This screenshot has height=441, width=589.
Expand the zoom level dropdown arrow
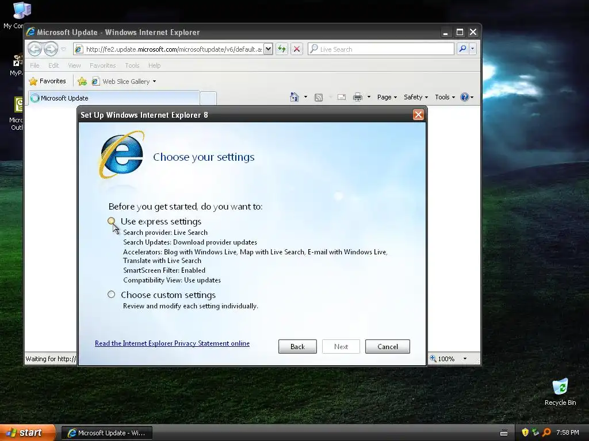coord(465,359)
